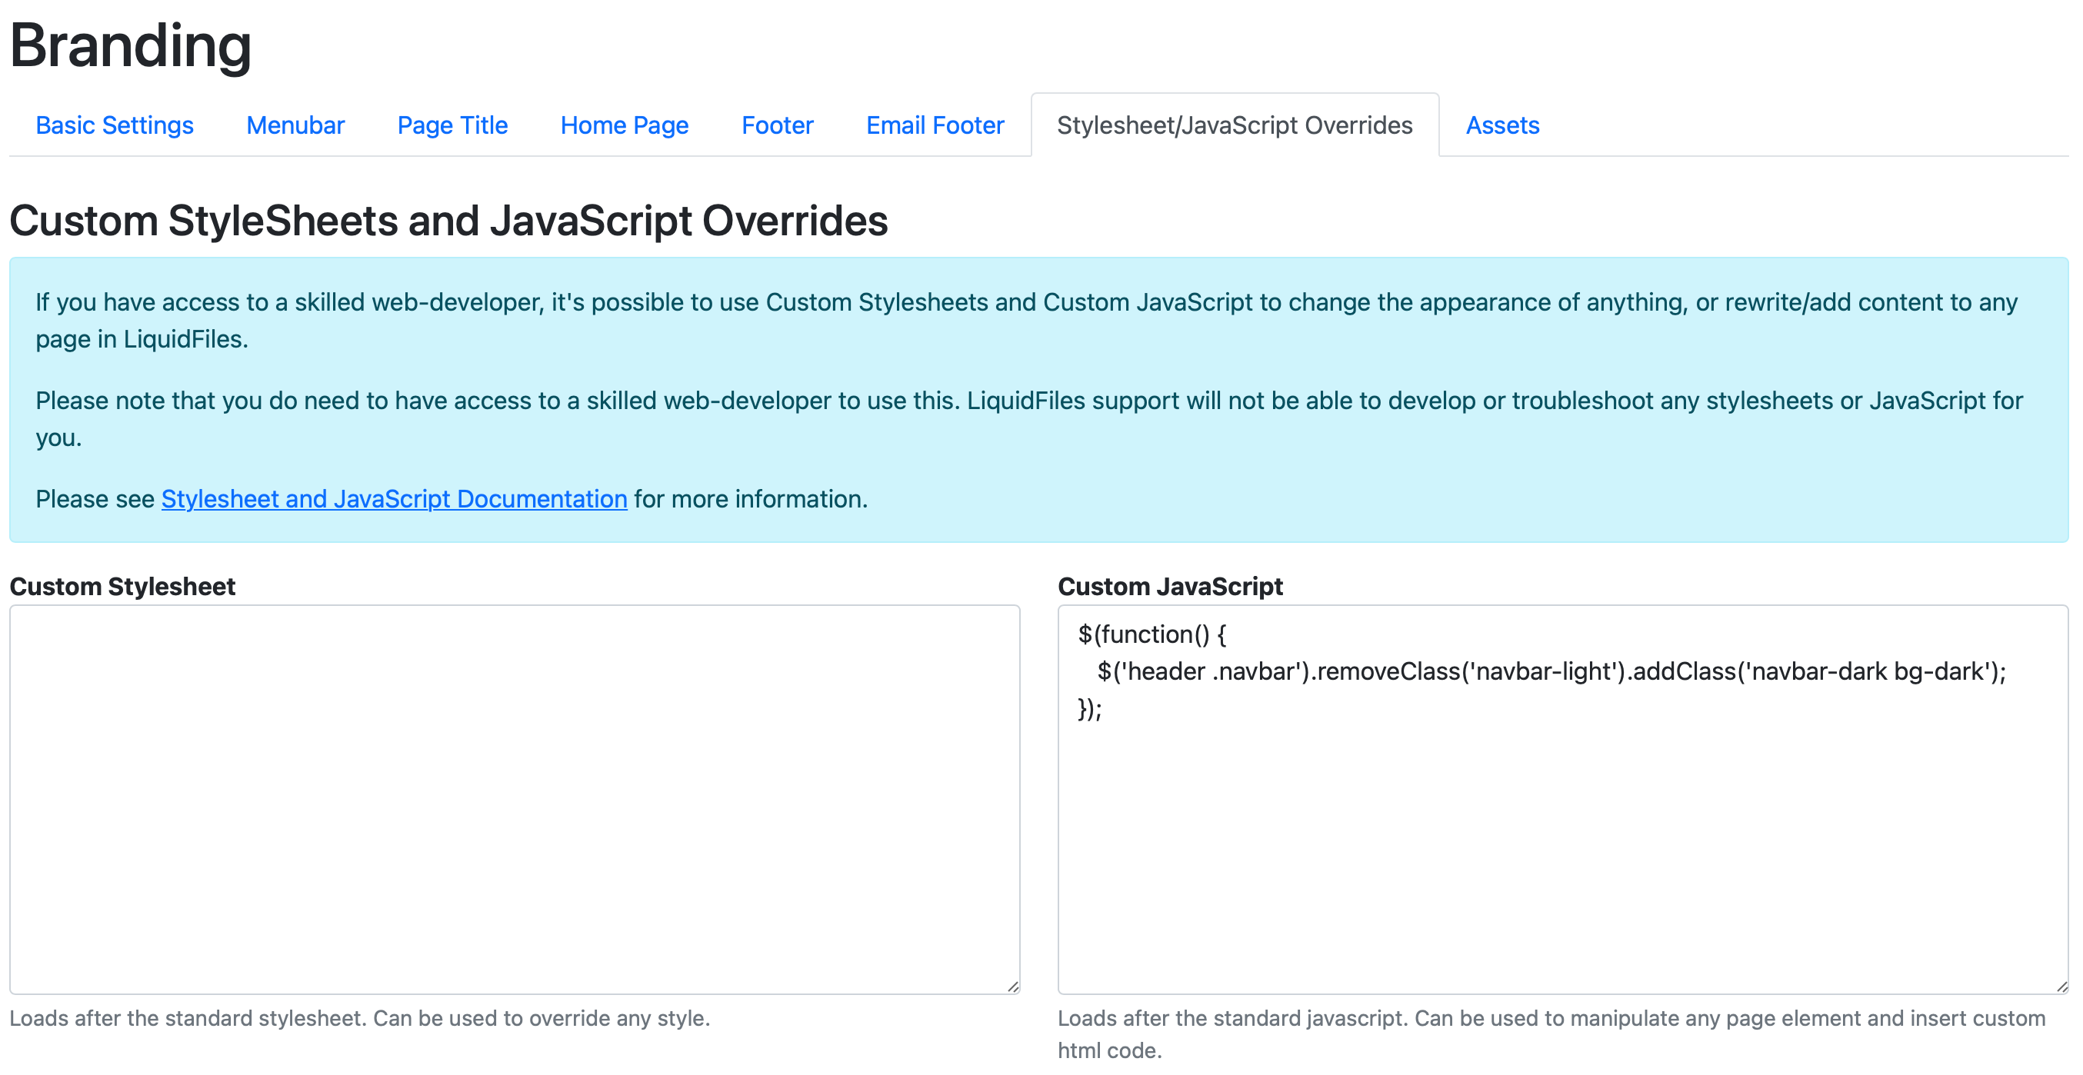Viewport: 2083px width, 1075px height.
Task: Open the Basic Settings tab
Action: (114, 125)
